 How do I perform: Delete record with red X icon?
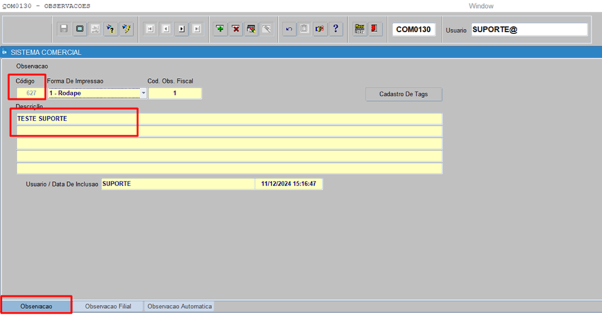(236, 29)
